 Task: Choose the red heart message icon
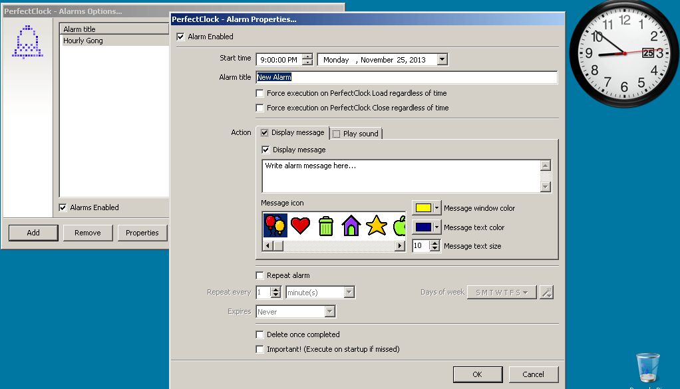coord(300,226)
